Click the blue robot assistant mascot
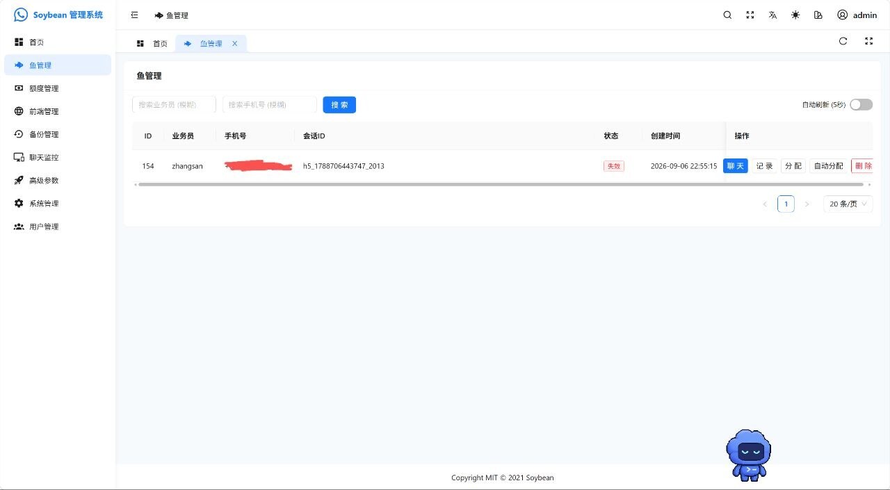Image resolution: width=890 pixels, height=490 pixels. pyautogui.click(x=749, y=455)
